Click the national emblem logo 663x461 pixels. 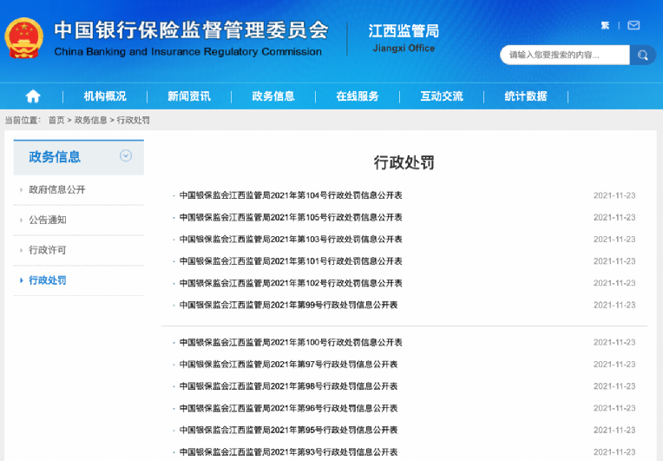[x=23, y=38]
